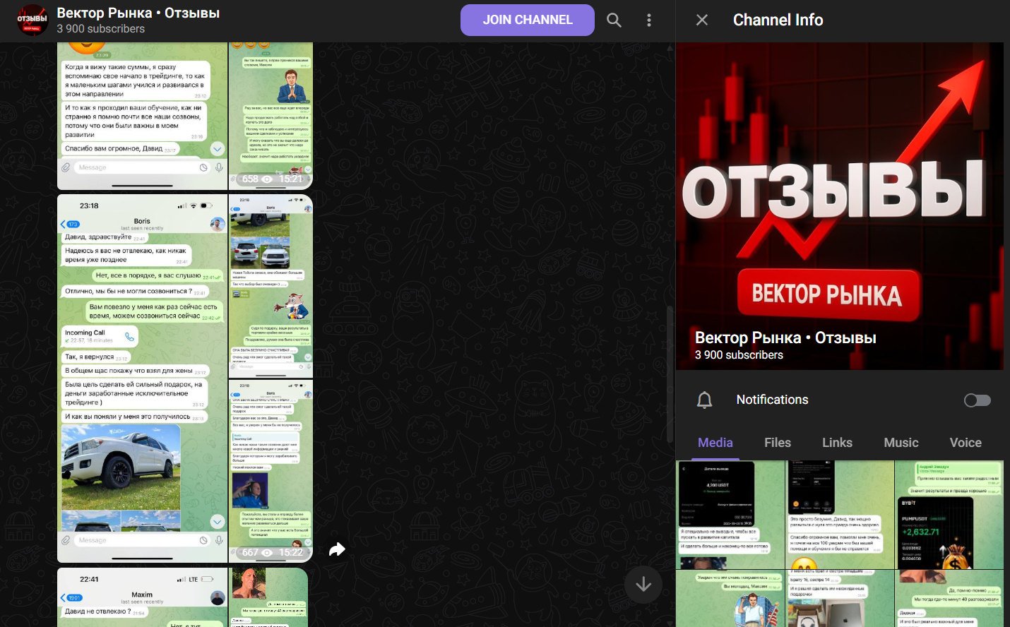Screen dimensions: 1010x627
Task: Select the Media tab
Action: click(x=715, y=443)
